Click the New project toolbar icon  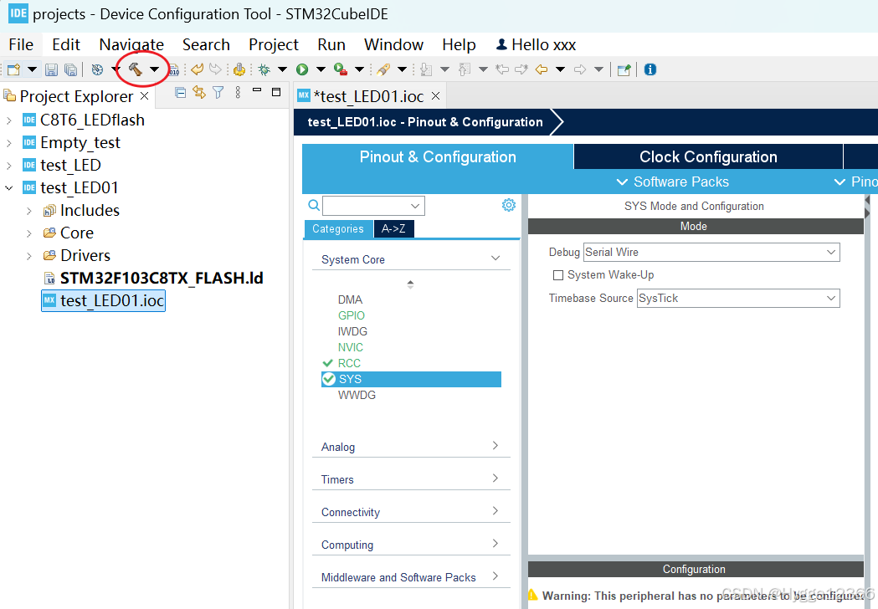[14, 69]
